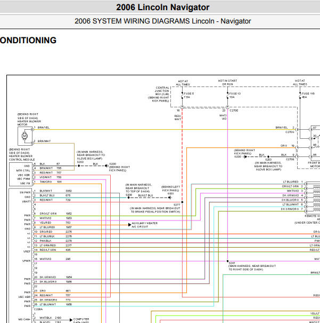Click the LT BLU/RED 1957 wire label

(x=56, y=227)
